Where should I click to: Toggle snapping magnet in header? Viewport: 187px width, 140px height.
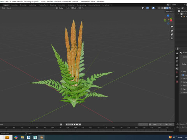pyautogui.click(x=72, y=8)
